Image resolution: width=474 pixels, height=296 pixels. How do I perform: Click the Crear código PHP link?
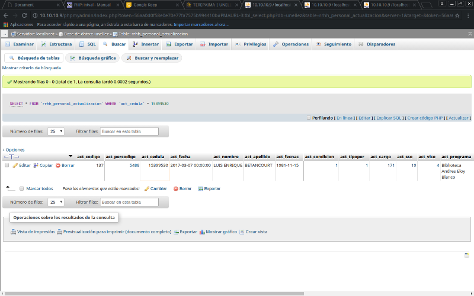tap(425, 118)
